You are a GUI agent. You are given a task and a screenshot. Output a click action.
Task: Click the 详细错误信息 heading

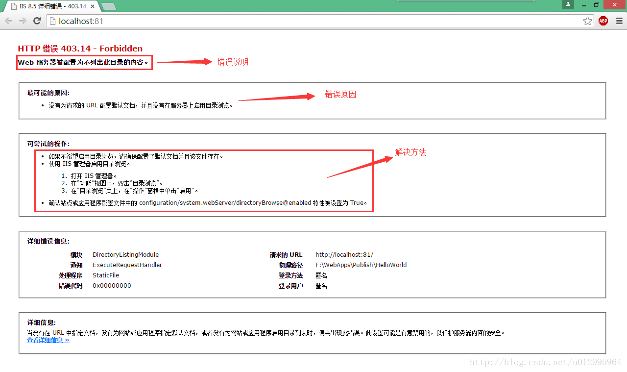(x=48, y=242)
